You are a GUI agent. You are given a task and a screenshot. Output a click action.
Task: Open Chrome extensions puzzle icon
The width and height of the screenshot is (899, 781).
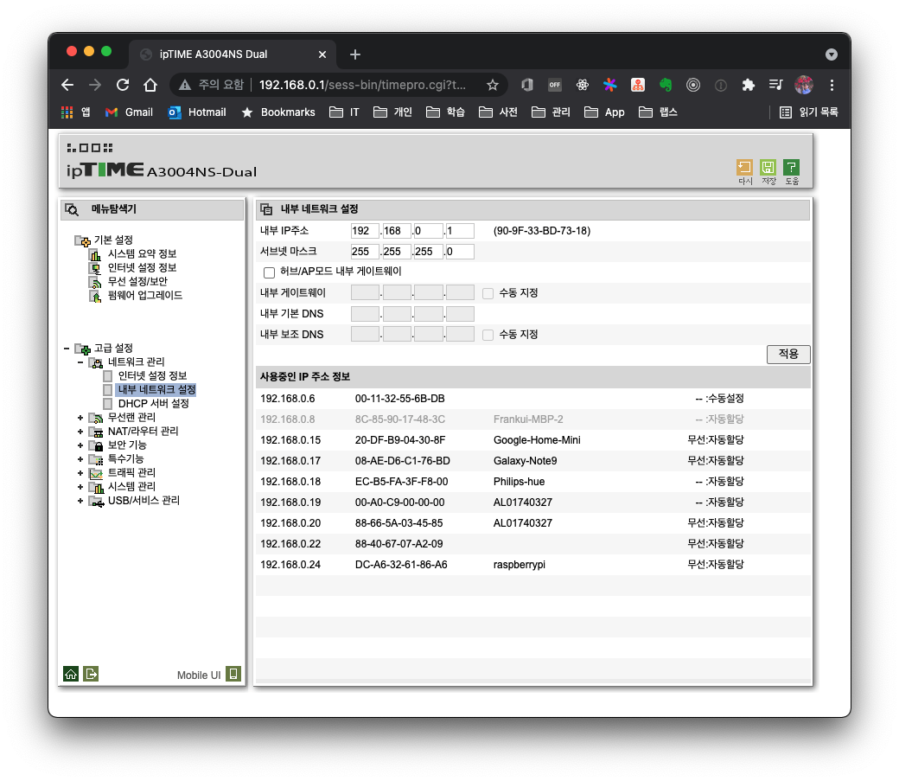pos(749,85)
